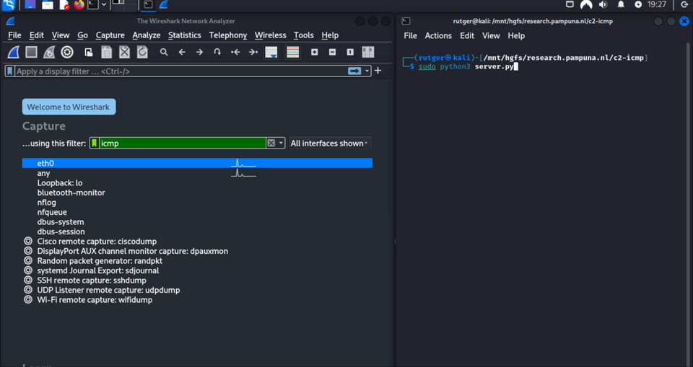Click the go to specified packet icon
The width and height of the screenshot is (693, 367).
point(217,52)
